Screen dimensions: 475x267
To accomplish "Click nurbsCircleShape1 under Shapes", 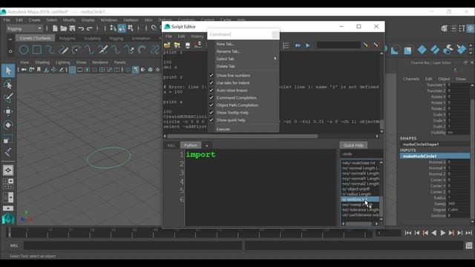I will click(x=421, y=145).
